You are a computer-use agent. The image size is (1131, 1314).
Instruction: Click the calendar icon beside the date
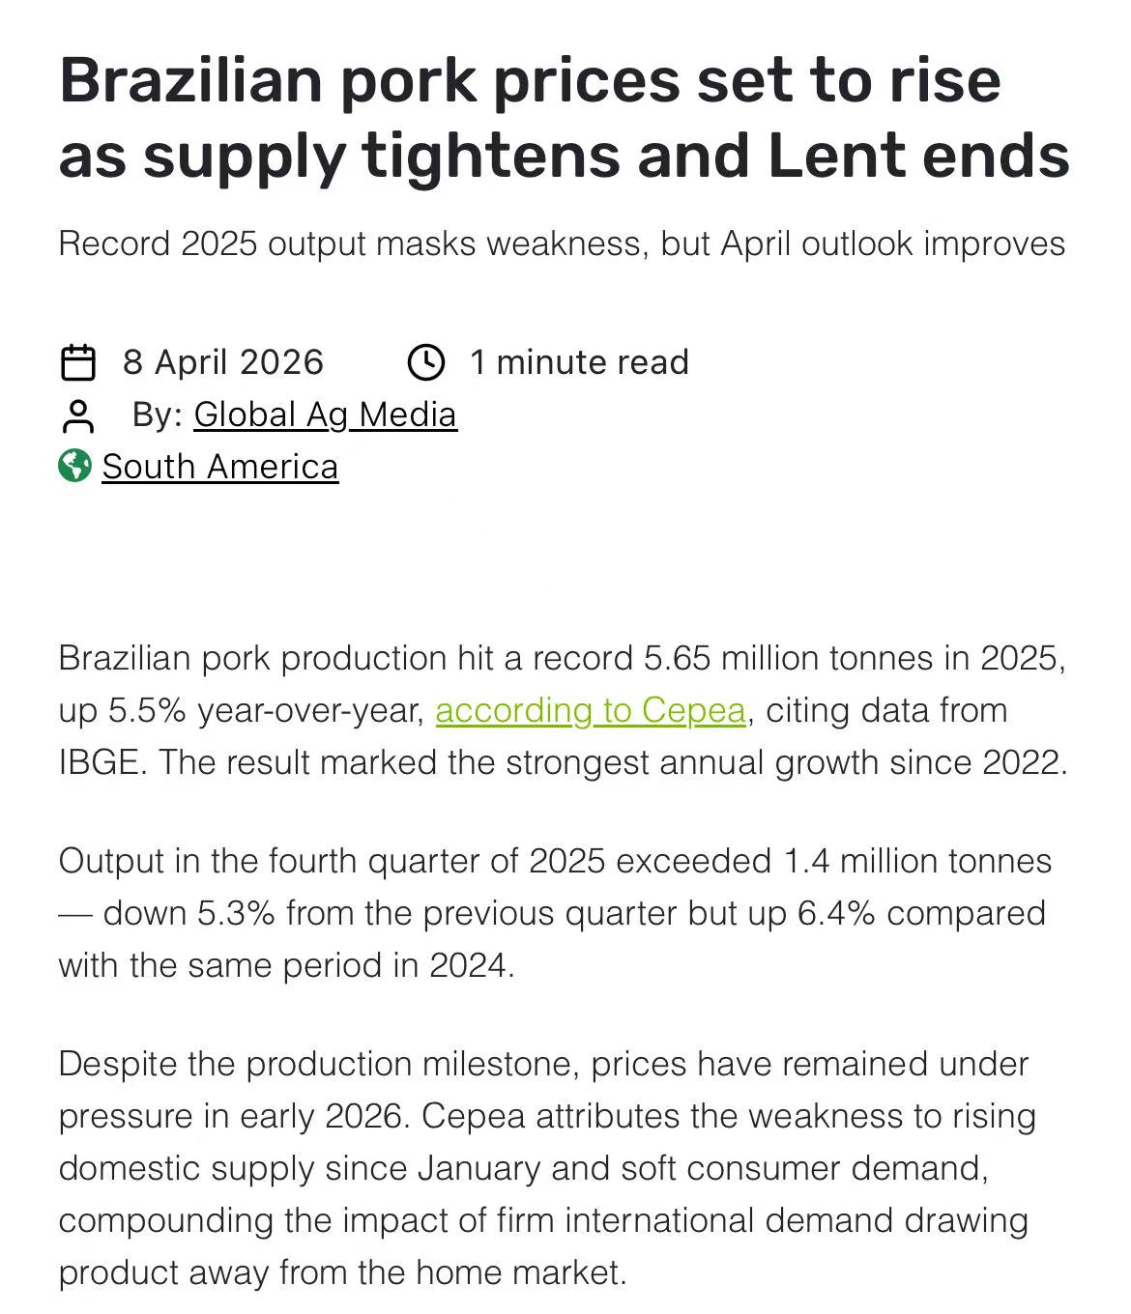[x=77, y=362]
